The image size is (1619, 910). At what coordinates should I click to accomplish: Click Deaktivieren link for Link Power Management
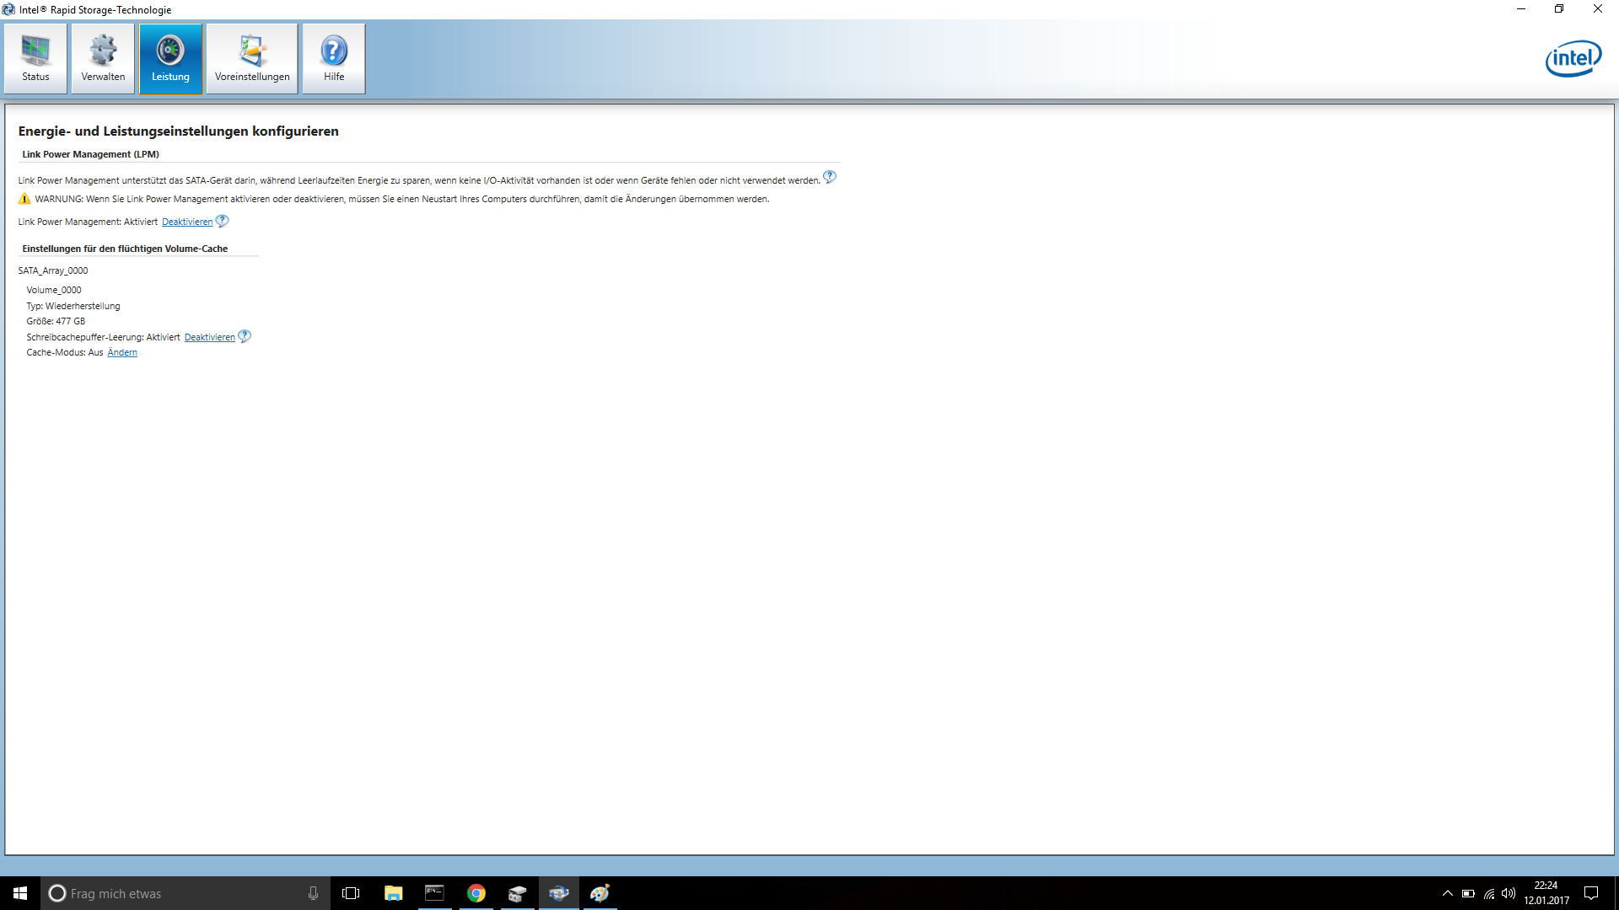[187, 222]
